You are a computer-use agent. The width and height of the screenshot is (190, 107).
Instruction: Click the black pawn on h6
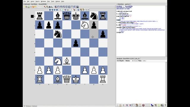[103, 34]
